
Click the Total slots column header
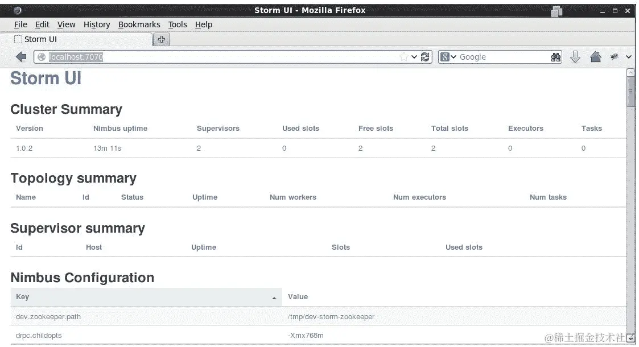pos(450,129)
